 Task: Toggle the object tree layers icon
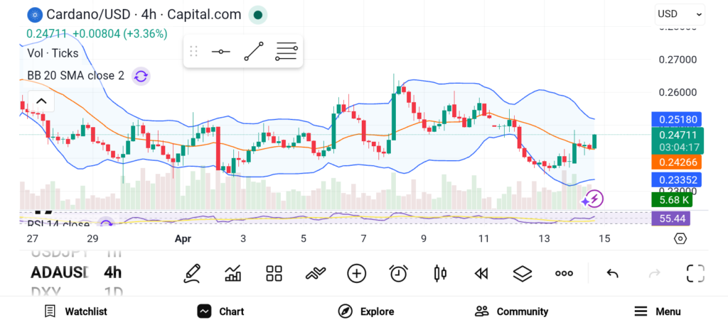coord(523,273)
